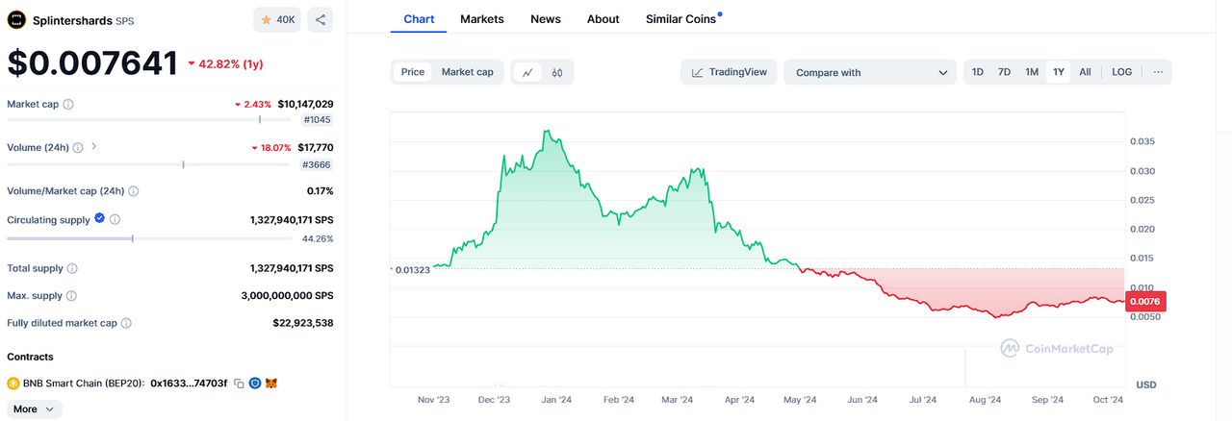
Task: Copy the BEP20 contract address
Action: tap(239, 384)
